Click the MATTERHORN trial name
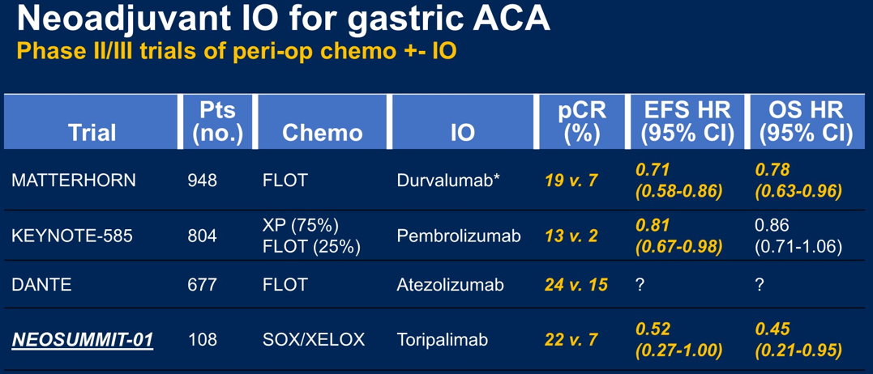Image resolution: width=873 pixels, height=374 pixels. click(74, 181)
